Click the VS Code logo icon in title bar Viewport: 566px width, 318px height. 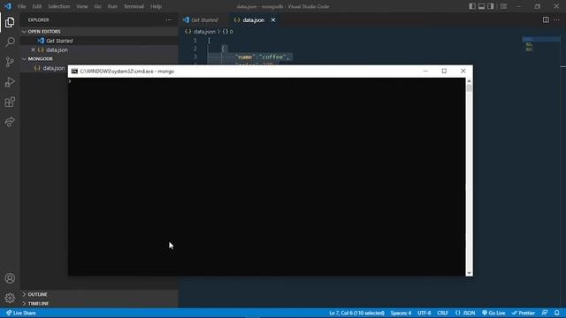tap(8, 6)
